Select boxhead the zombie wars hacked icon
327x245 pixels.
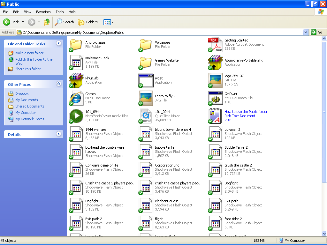coord(76,152)
